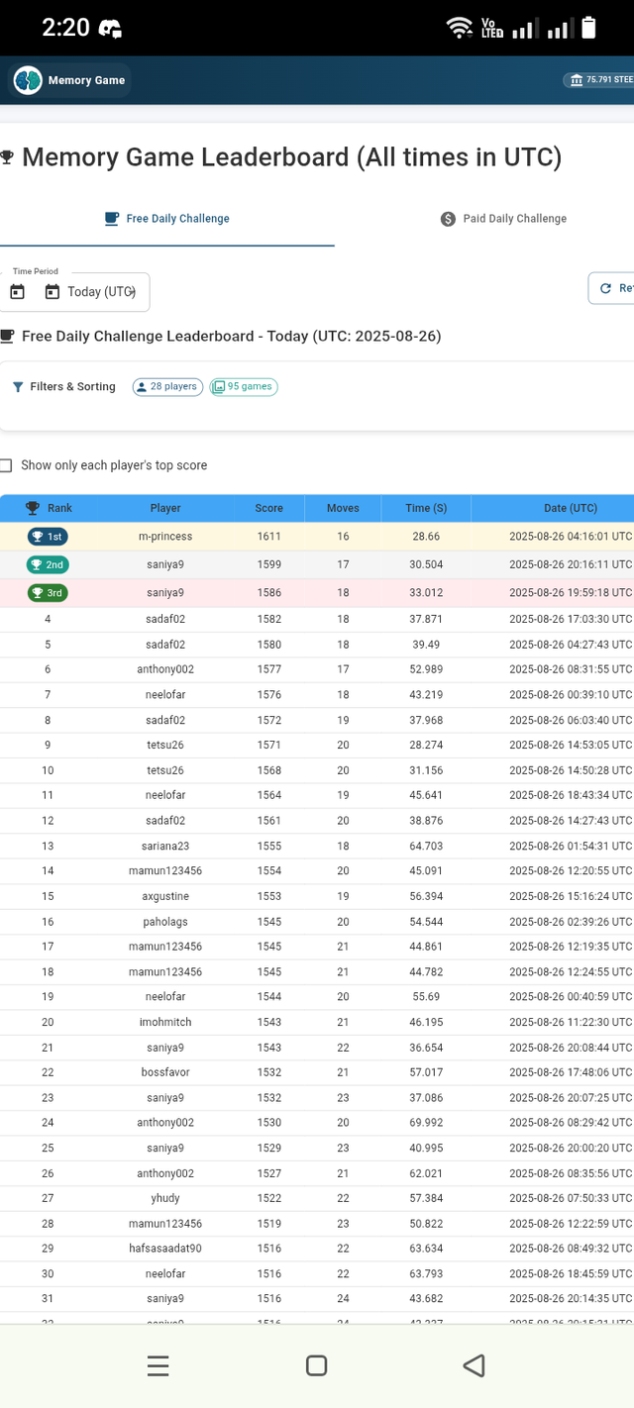
Task: Select player imohmitch at rank 20
Action: 165,1022
